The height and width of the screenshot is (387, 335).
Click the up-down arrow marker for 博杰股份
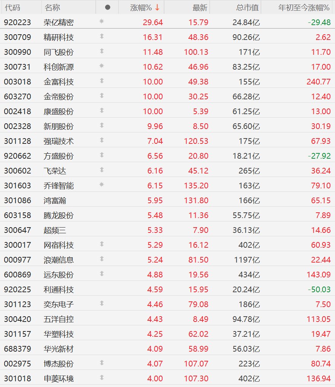click(x=102, y=363)
